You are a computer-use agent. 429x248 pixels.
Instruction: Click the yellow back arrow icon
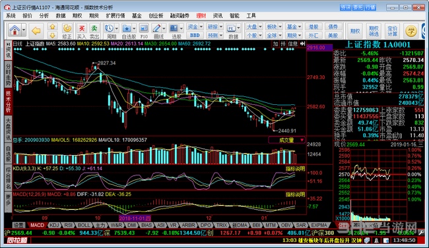point(36,30)
